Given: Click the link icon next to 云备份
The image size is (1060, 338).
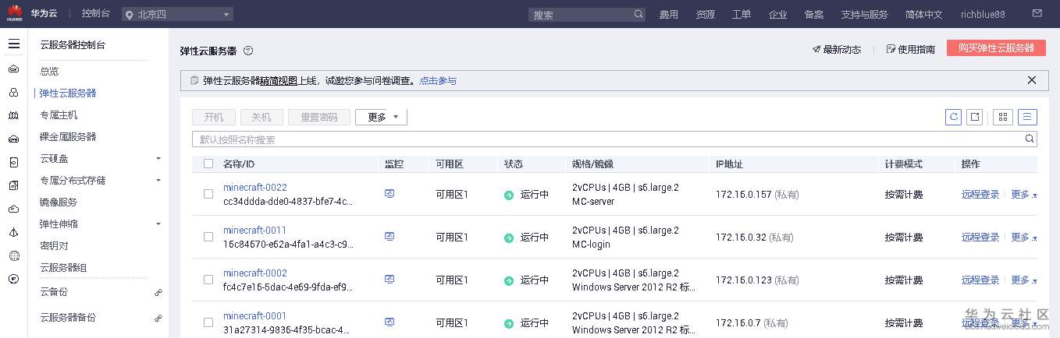Looking at the screenshot, I should (158, 292).
